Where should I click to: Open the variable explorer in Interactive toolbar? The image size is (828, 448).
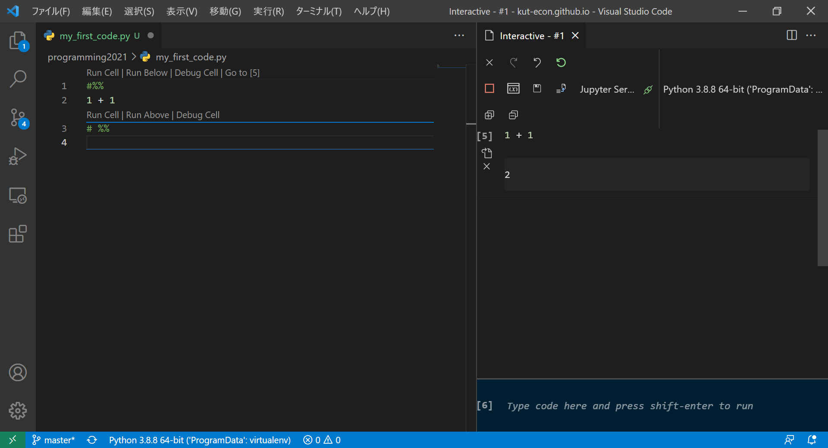(513, 89)
